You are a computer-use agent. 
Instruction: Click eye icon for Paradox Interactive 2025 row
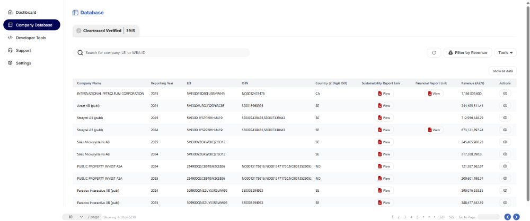[505, 203]
